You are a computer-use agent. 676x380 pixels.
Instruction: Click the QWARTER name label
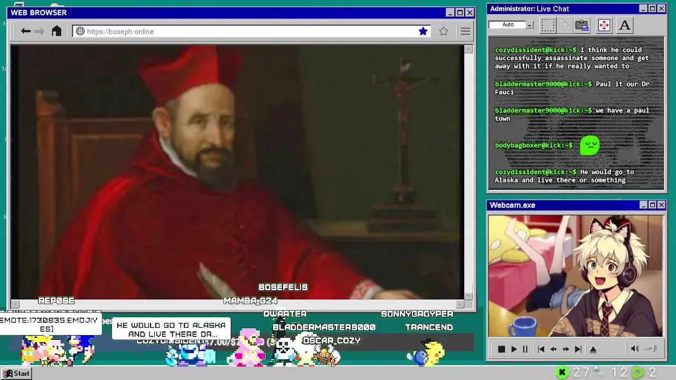click(x=285, y=313)
